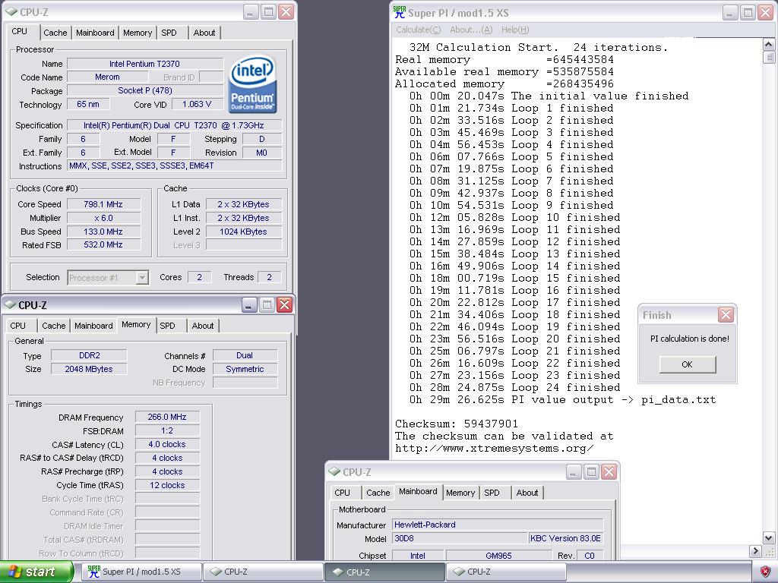This screenshot has height=583, width=778.
Task: Click the CPU-Z Memory window title icon
Action: (x=10, y=305)
